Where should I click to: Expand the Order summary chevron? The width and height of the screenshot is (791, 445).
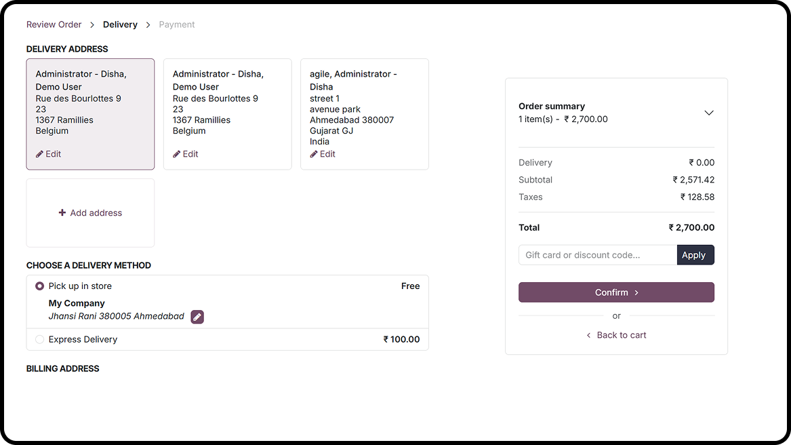(x=709, y=113)
